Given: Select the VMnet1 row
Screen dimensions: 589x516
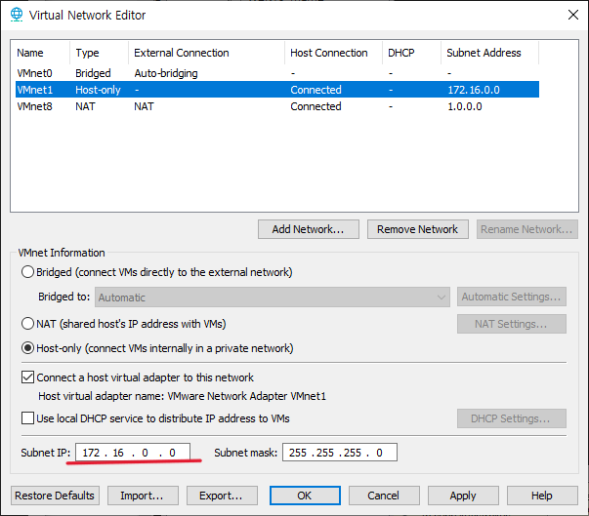Looking at the screenshot, I should pyautogui.click(x=277, y=90).
